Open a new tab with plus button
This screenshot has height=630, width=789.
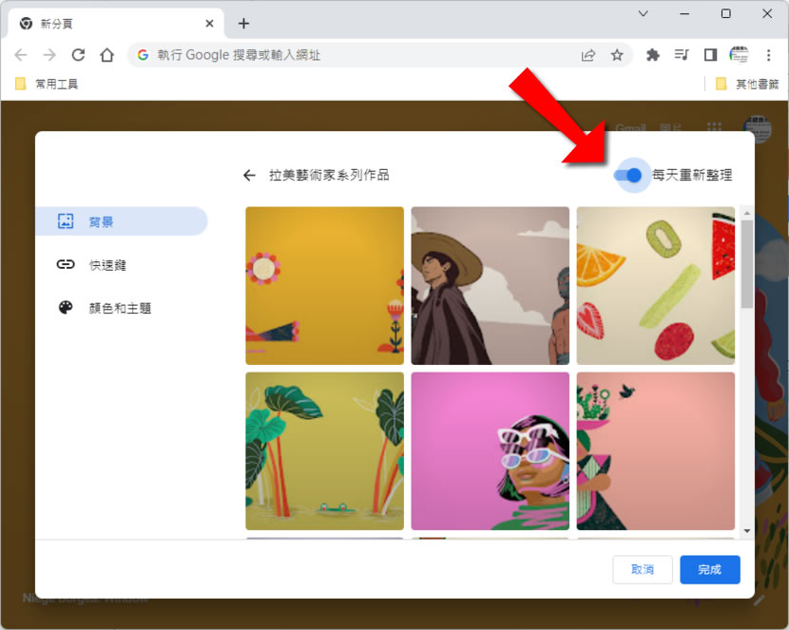[x=243, y=24]
